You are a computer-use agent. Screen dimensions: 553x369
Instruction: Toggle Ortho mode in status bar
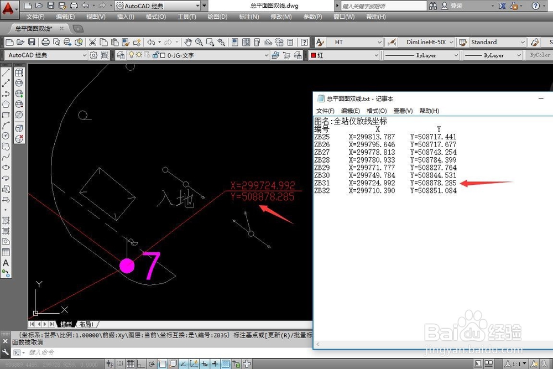pyautogui.click(x=140, y=363)
